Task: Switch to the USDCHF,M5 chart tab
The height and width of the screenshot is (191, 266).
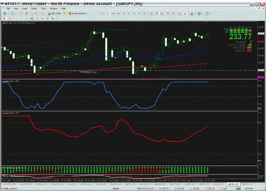Action: [145, 184]
